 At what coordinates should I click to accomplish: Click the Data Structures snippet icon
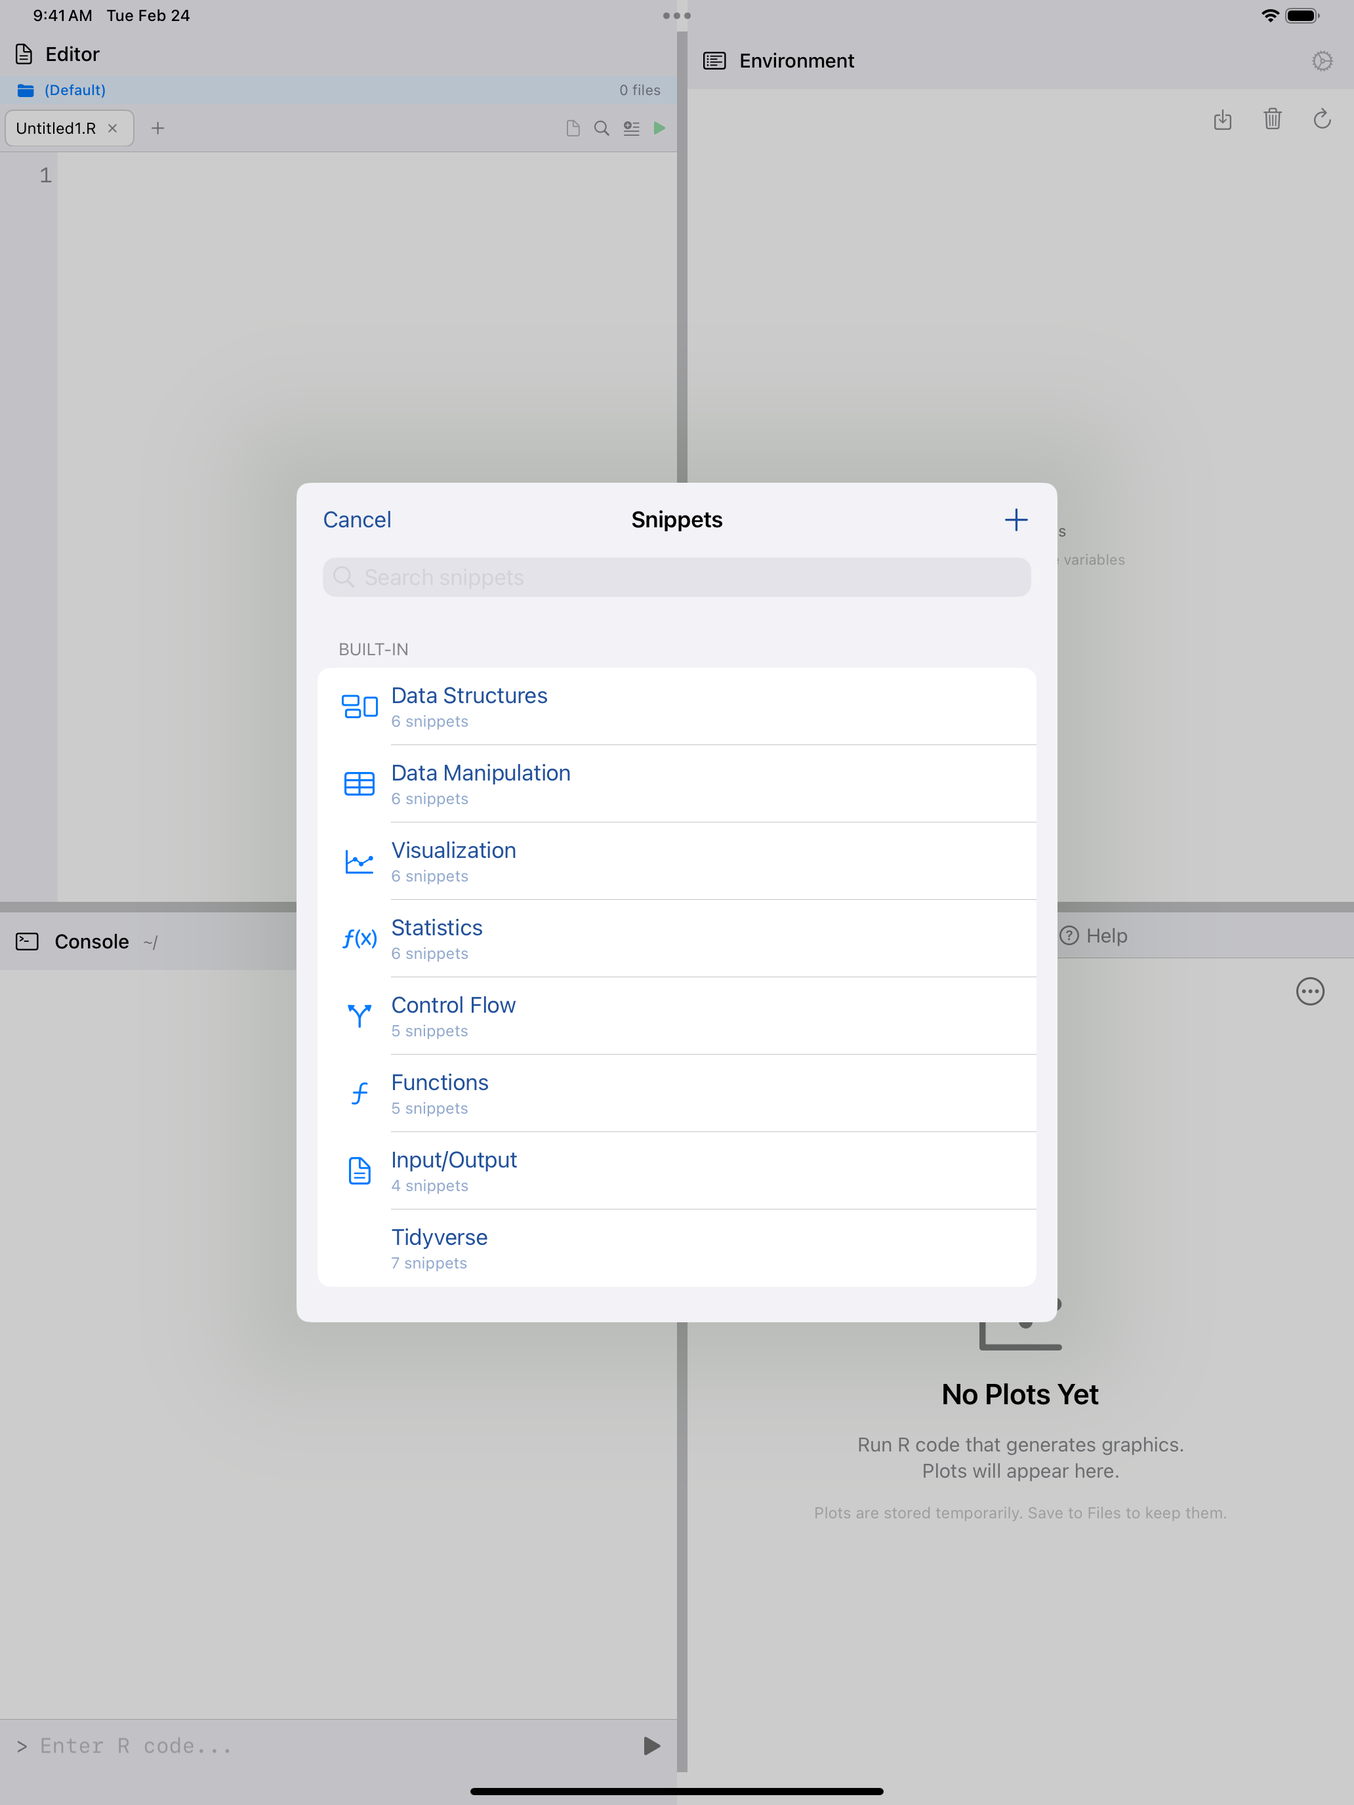(359, 706)
